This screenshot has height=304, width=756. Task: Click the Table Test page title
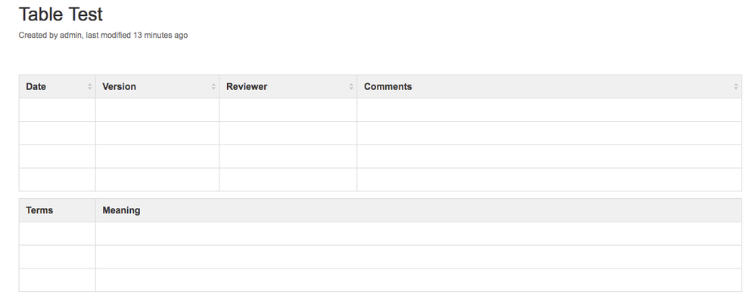point(61,14)
